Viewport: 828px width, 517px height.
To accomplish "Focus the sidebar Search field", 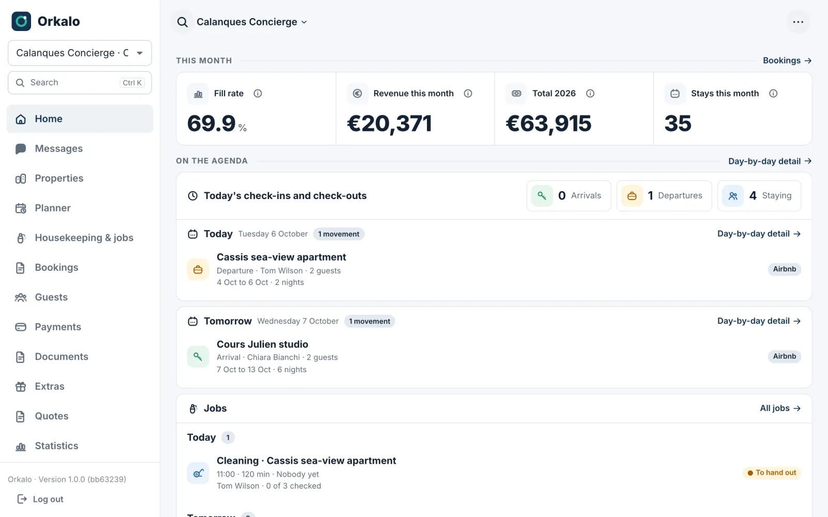I will coord(80,83).
